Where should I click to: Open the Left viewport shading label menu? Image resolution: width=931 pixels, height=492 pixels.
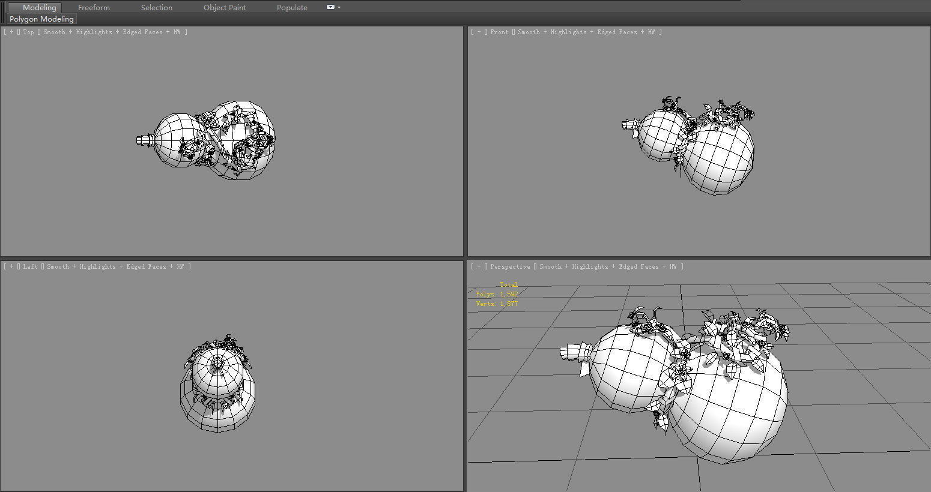115,266
